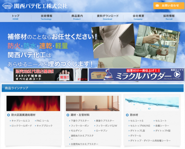Click the water splash category image

click(x=152, y=103)
